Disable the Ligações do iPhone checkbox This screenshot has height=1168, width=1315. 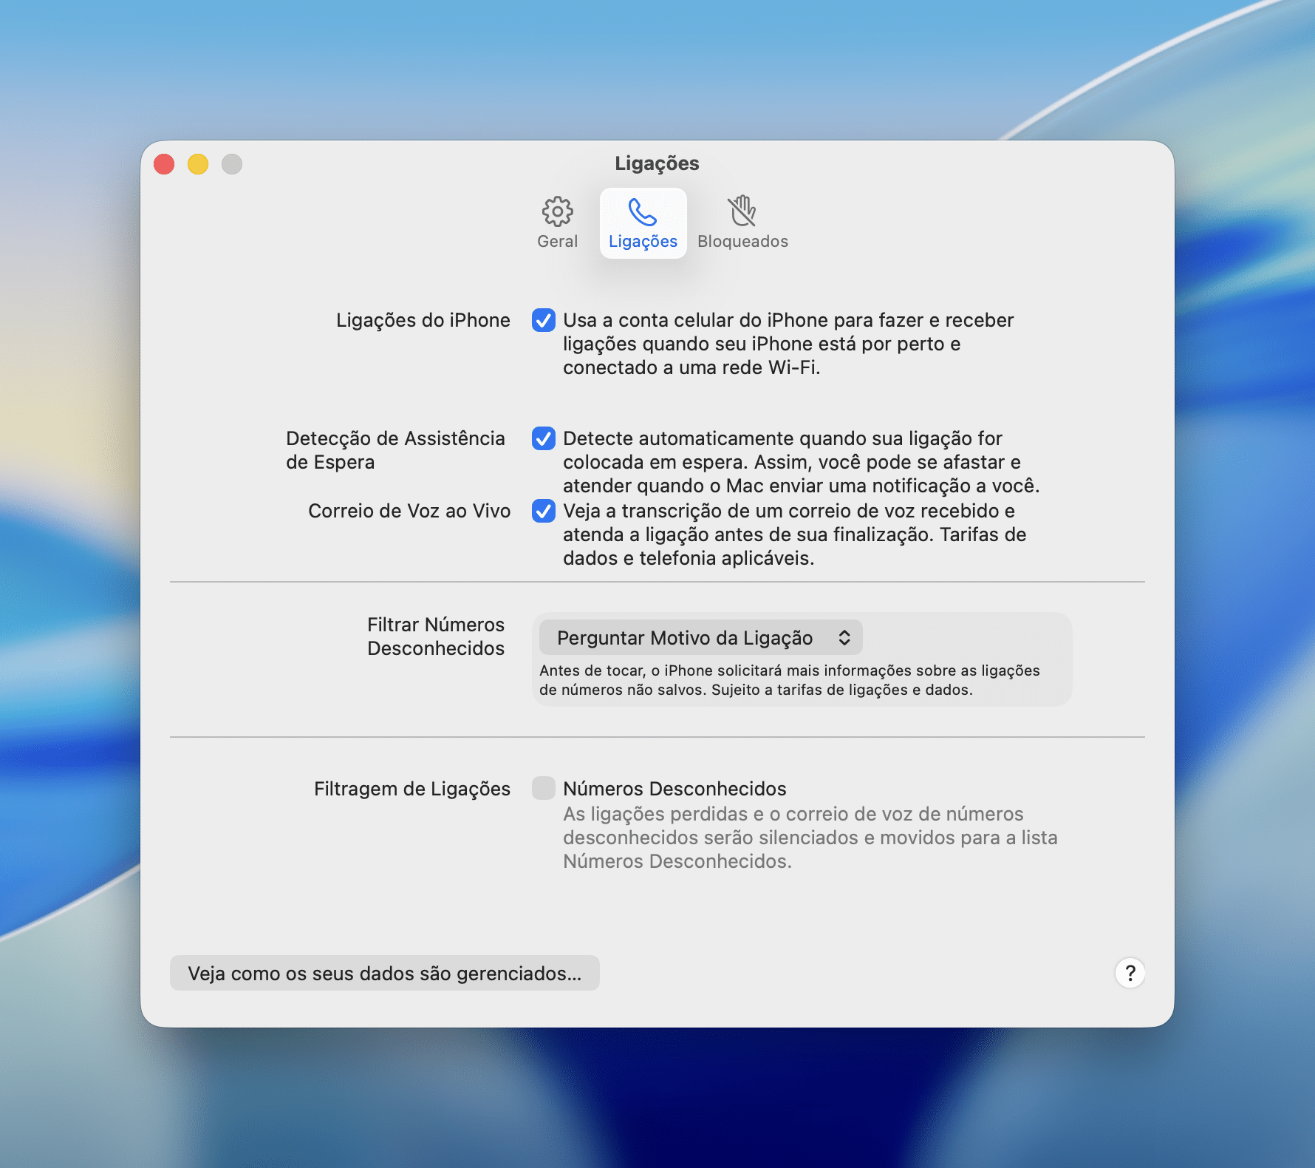pos(544,320)
